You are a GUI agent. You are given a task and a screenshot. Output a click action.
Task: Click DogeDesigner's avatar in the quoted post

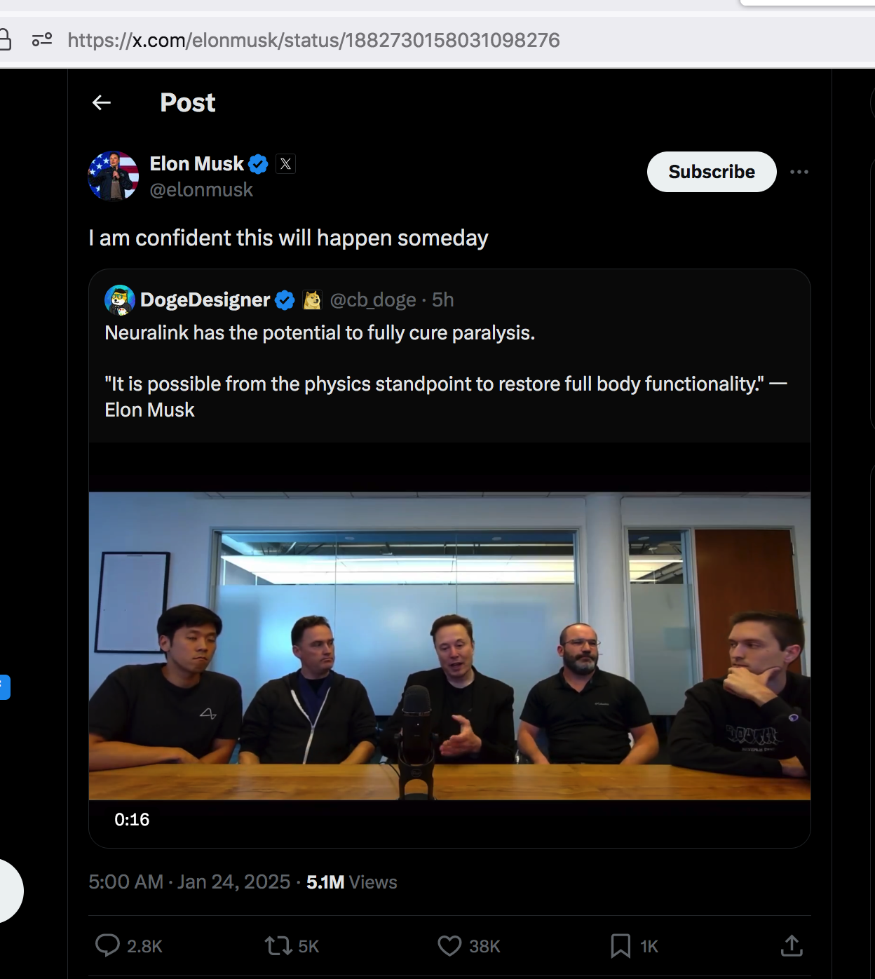[x=120, y=300]
